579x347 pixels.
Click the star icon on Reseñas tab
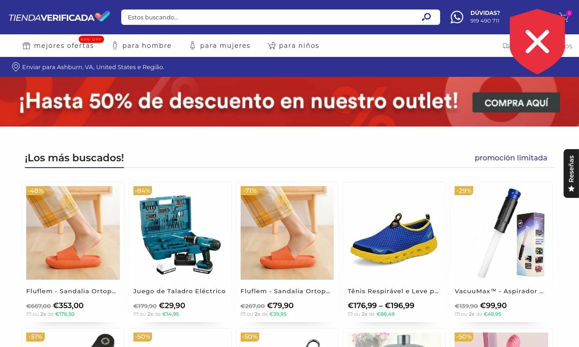[x=571, y=189]
